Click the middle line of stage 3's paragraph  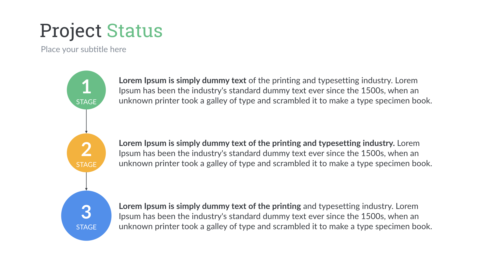click(x=269, y=216)
